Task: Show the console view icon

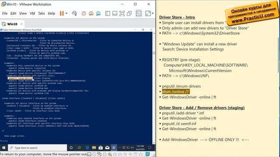Action: (x=139, y=14)
